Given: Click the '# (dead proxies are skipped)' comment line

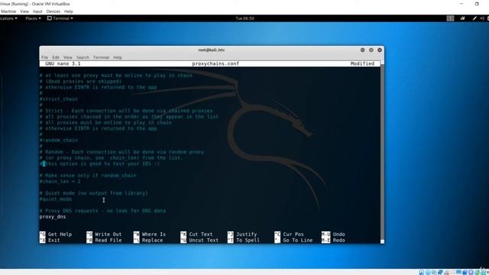Looking at the screenshot, I should [80, 82].
